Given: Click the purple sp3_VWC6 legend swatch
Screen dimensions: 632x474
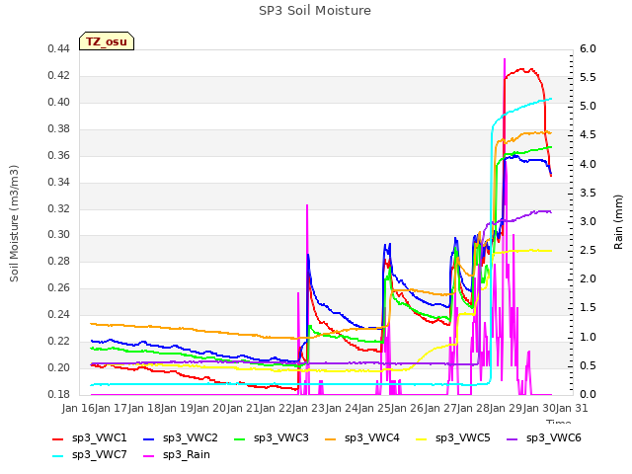Looking at the screenshot, I should tap(513, 438).
